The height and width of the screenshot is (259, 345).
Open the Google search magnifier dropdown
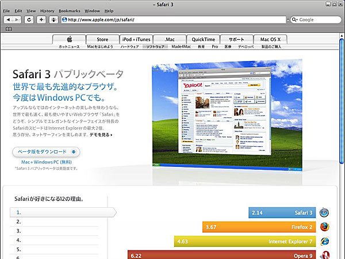point(294,20)
